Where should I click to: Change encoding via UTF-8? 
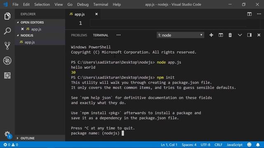point(205,145)
